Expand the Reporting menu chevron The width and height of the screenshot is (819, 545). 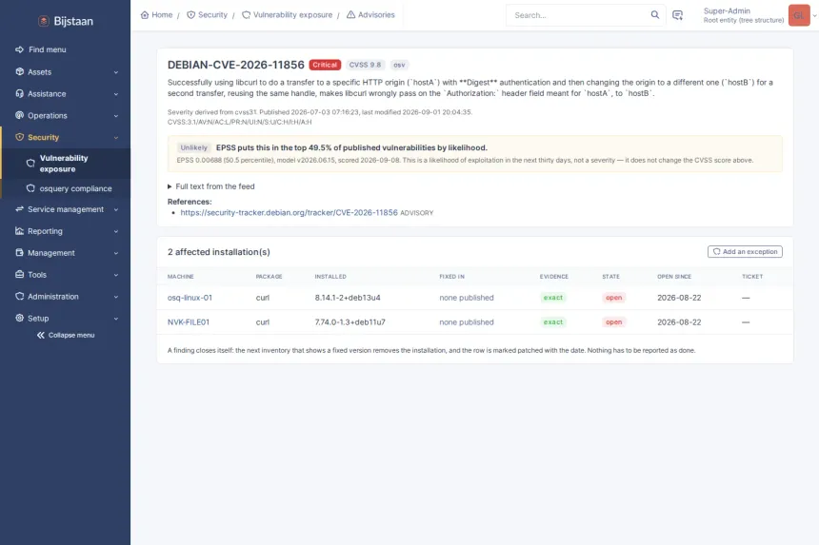point(116,231)
